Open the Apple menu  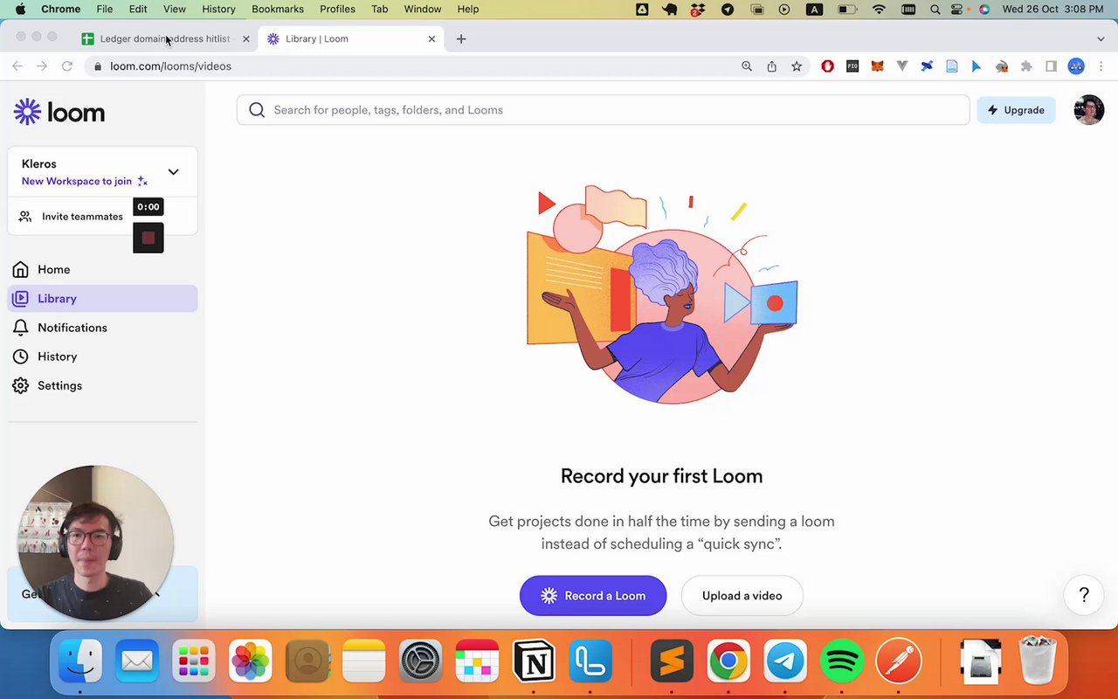(20, 9)
